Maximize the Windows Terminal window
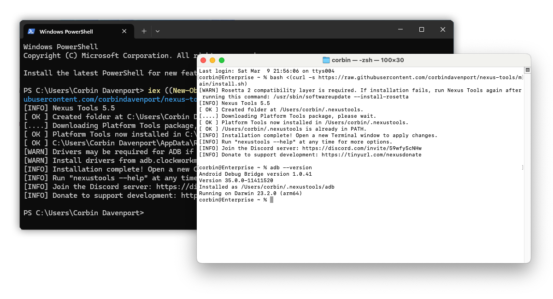 pos(422,29)
